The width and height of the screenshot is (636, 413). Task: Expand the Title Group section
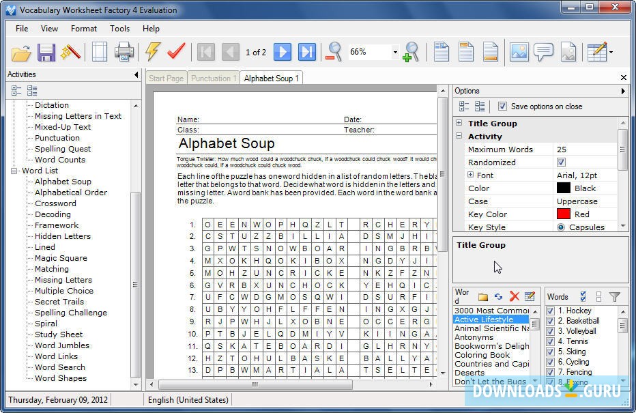pos(459,123)
